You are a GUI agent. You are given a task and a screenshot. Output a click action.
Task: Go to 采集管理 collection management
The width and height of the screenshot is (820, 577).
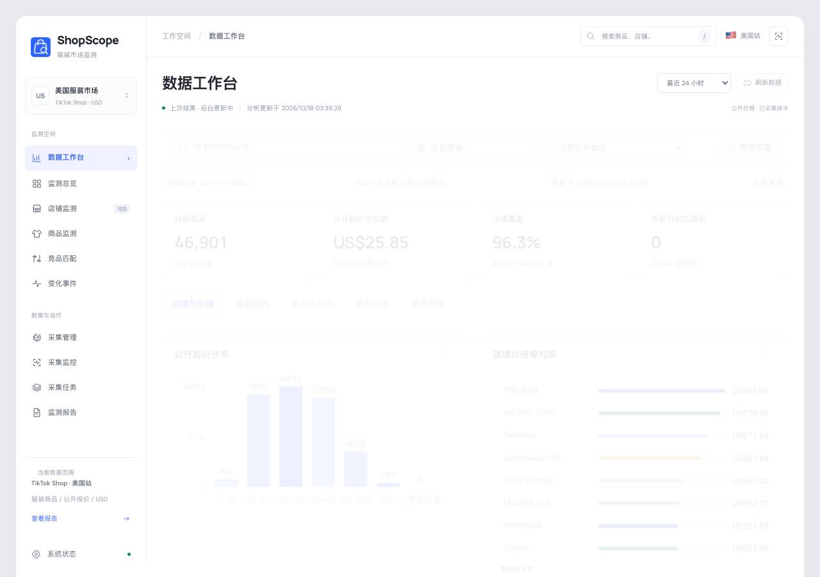click(x=81, y=337)
